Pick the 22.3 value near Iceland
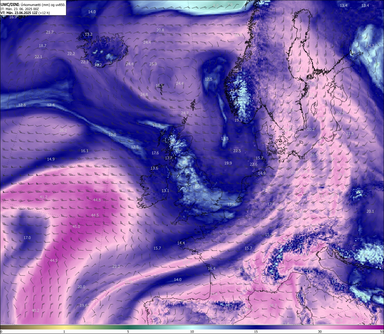Image resolution: width=384 pixels, height=334 pixels. pos(85,62)
